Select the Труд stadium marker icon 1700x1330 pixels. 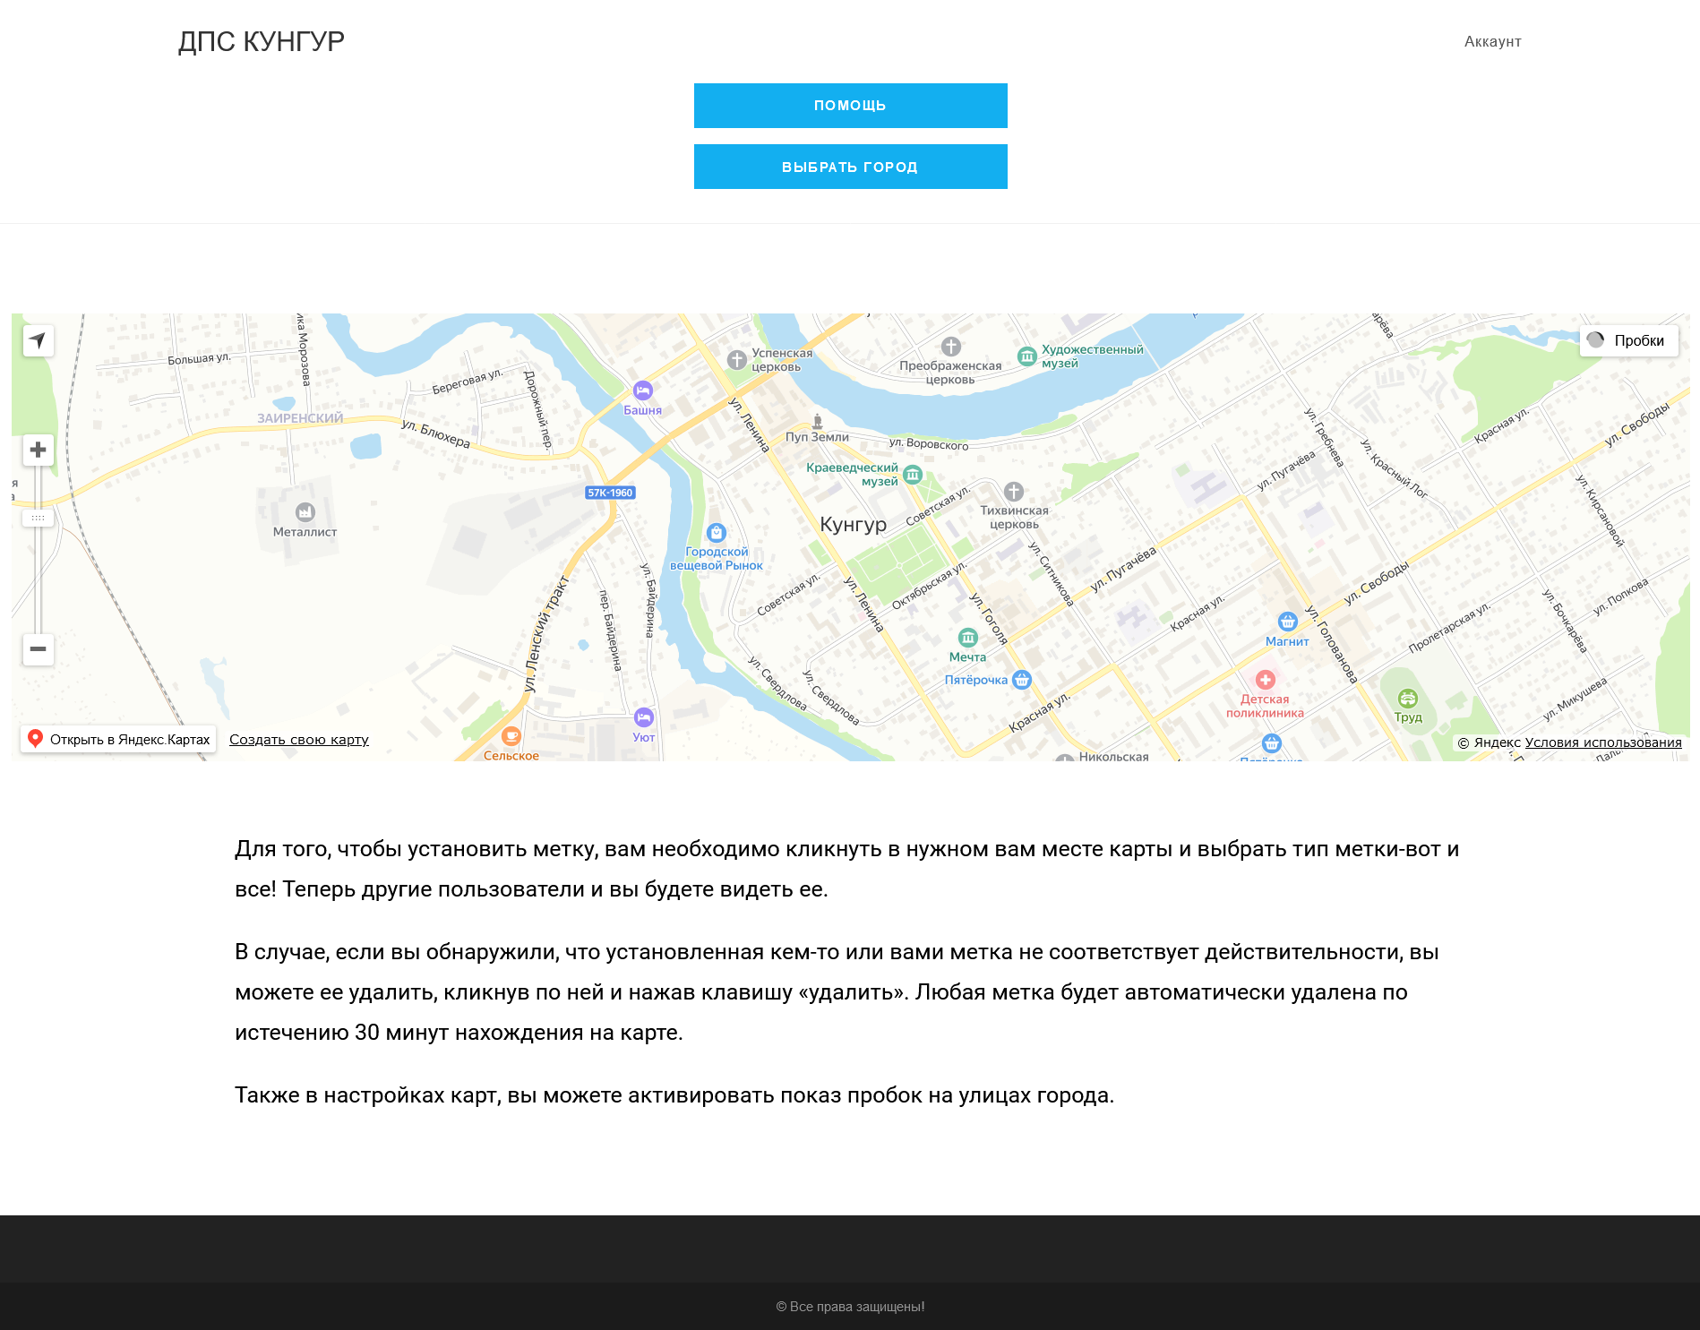(x=1408, y=699)
